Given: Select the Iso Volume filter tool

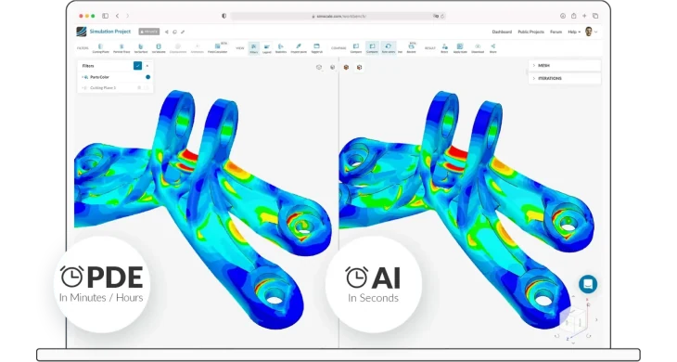Looking at the screenshot, I should click(x=159, y=48).
